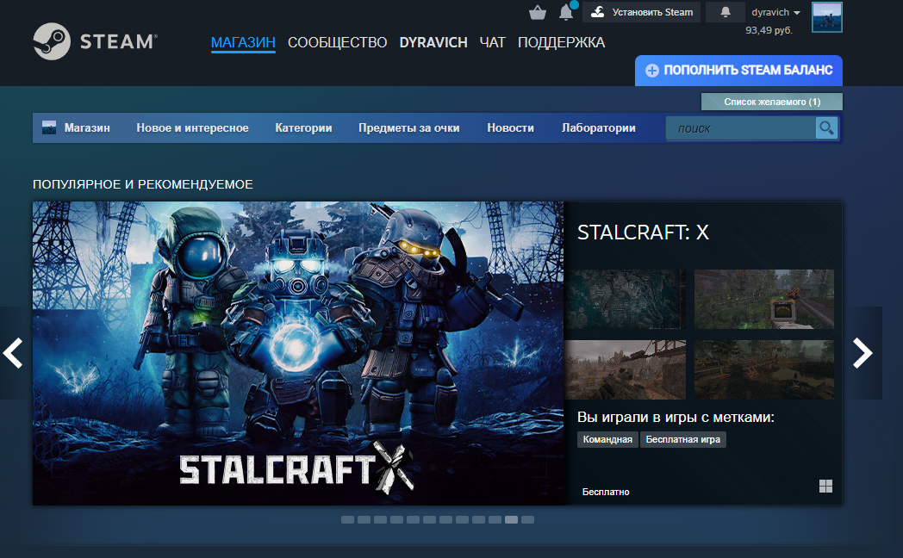This screenshot has height=558, width=903.
Task: Click the Бесплатно price label
Action: pyautogui.click(x=606, y=492)
